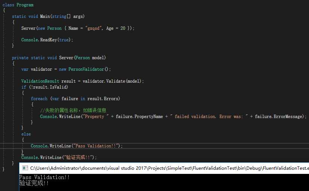Image resolution: width=309 pixels, height=191 pixels.
Task: Click the "Server" method name in its declaration
Action: 66,58
